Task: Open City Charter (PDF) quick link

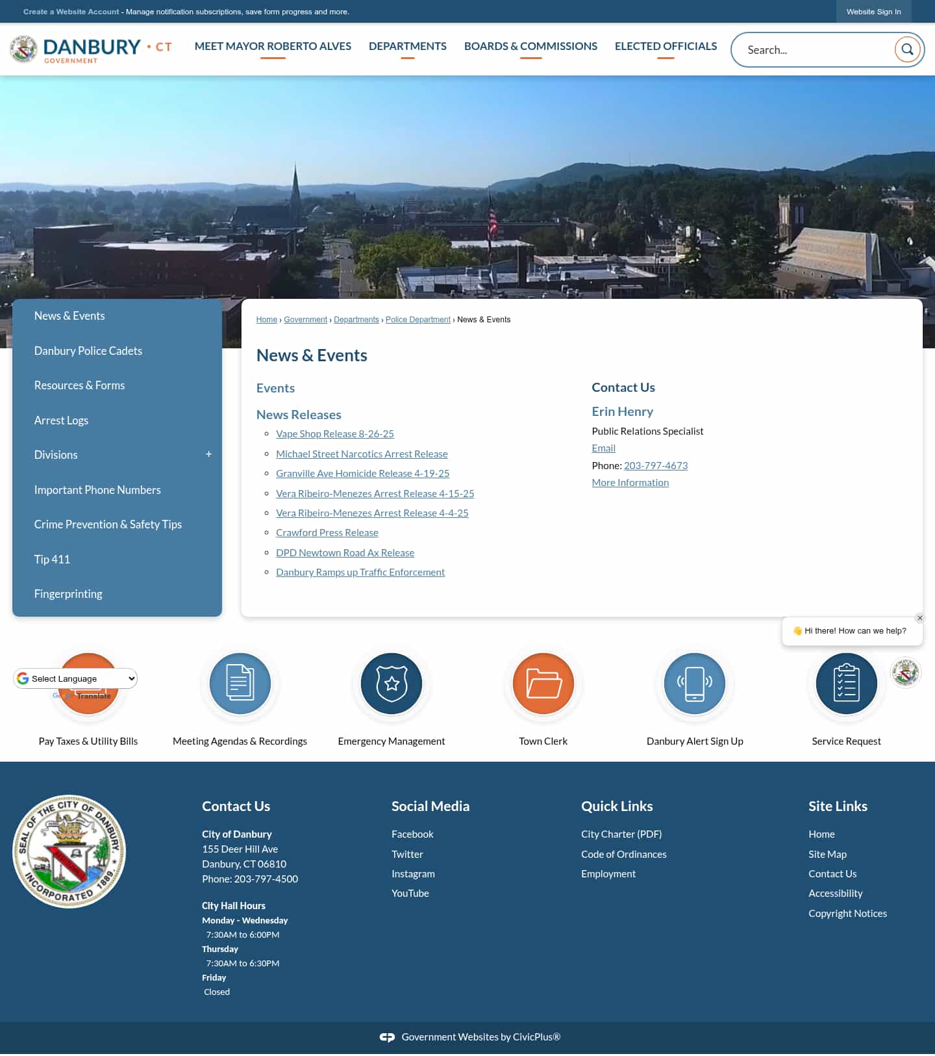Action: coord(621,834)
